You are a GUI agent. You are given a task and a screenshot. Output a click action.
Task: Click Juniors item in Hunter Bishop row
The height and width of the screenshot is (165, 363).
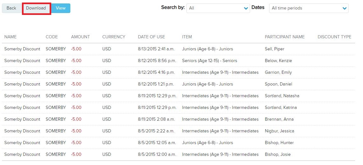[207, 143]
